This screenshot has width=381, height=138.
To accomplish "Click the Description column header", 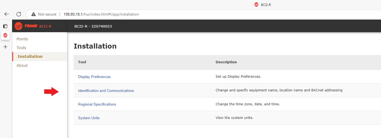I will tap(226, 62).
